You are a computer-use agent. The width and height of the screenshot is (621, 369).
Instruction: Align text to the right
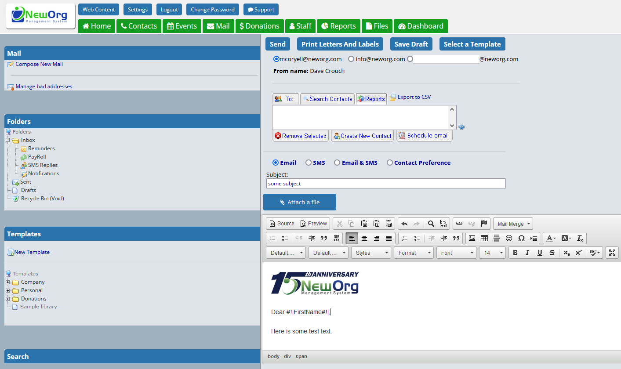[376, 238]
